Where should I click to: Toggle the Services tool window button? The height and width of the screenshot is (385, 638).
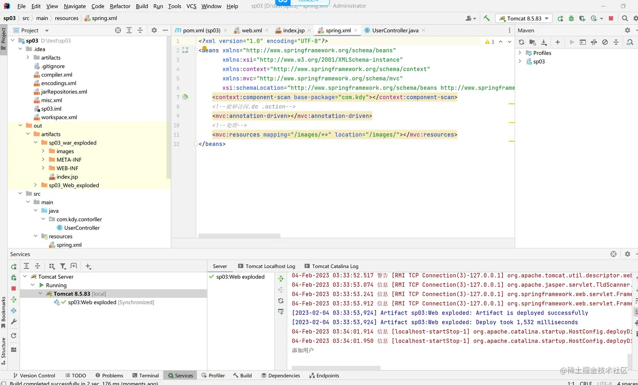180,375
